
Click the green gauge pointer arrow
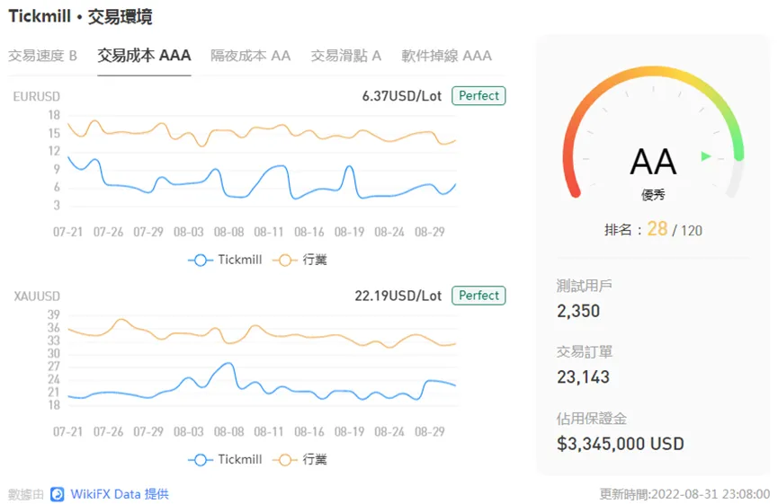706,156
